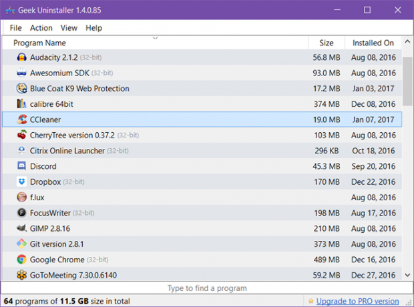Select the Dropbox box icon

pos(21,182)
